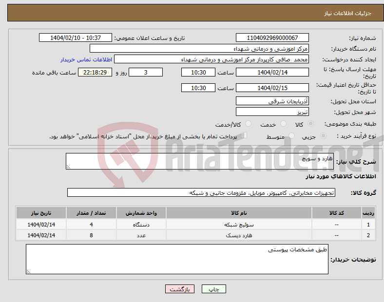Click the response deadline date 1404/02/14 field

click(x=272, y=72)
